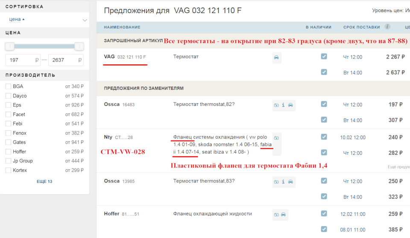Open car applicability icon for Ossca 13985
The image size is (410, 238).
click(x=290, y=182)
